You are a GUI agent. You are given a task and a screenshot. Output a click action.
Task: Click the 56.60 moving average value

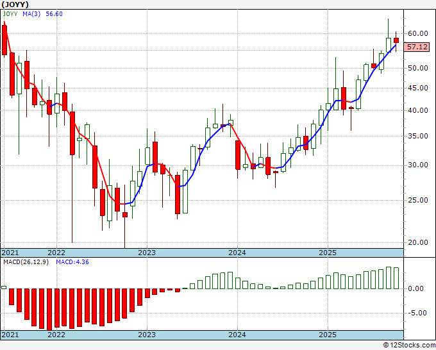tap(54, 14)
